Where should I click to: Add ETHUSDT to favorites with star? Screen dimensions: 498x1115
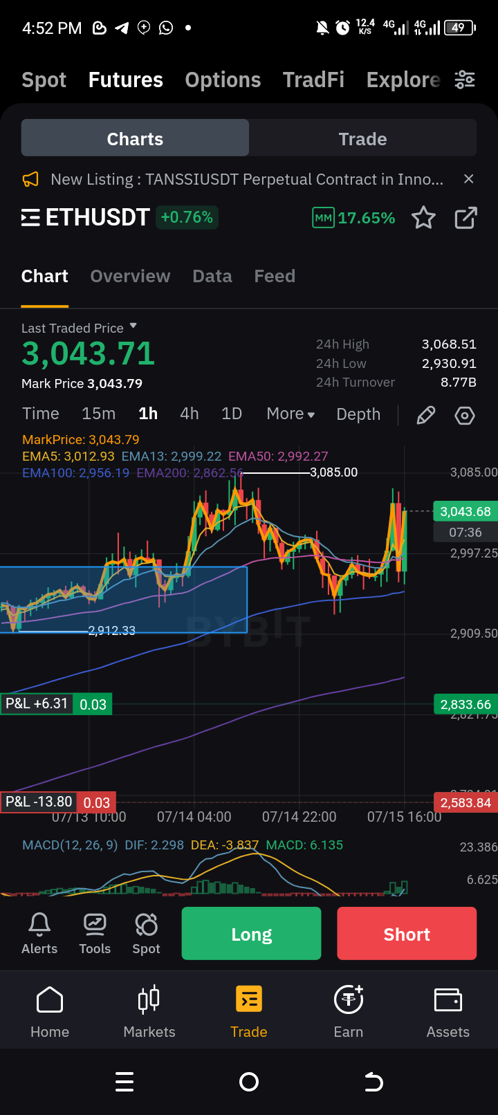pos(423,218)
